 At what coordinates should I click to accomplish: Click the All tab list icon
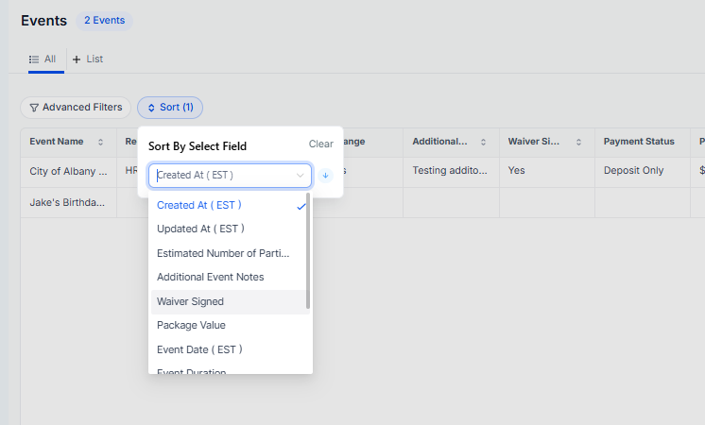pos(34,59)
